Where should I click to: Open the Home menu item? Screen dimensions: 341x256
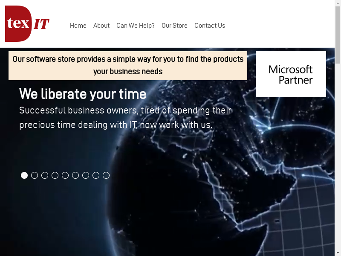pos(78,26)
